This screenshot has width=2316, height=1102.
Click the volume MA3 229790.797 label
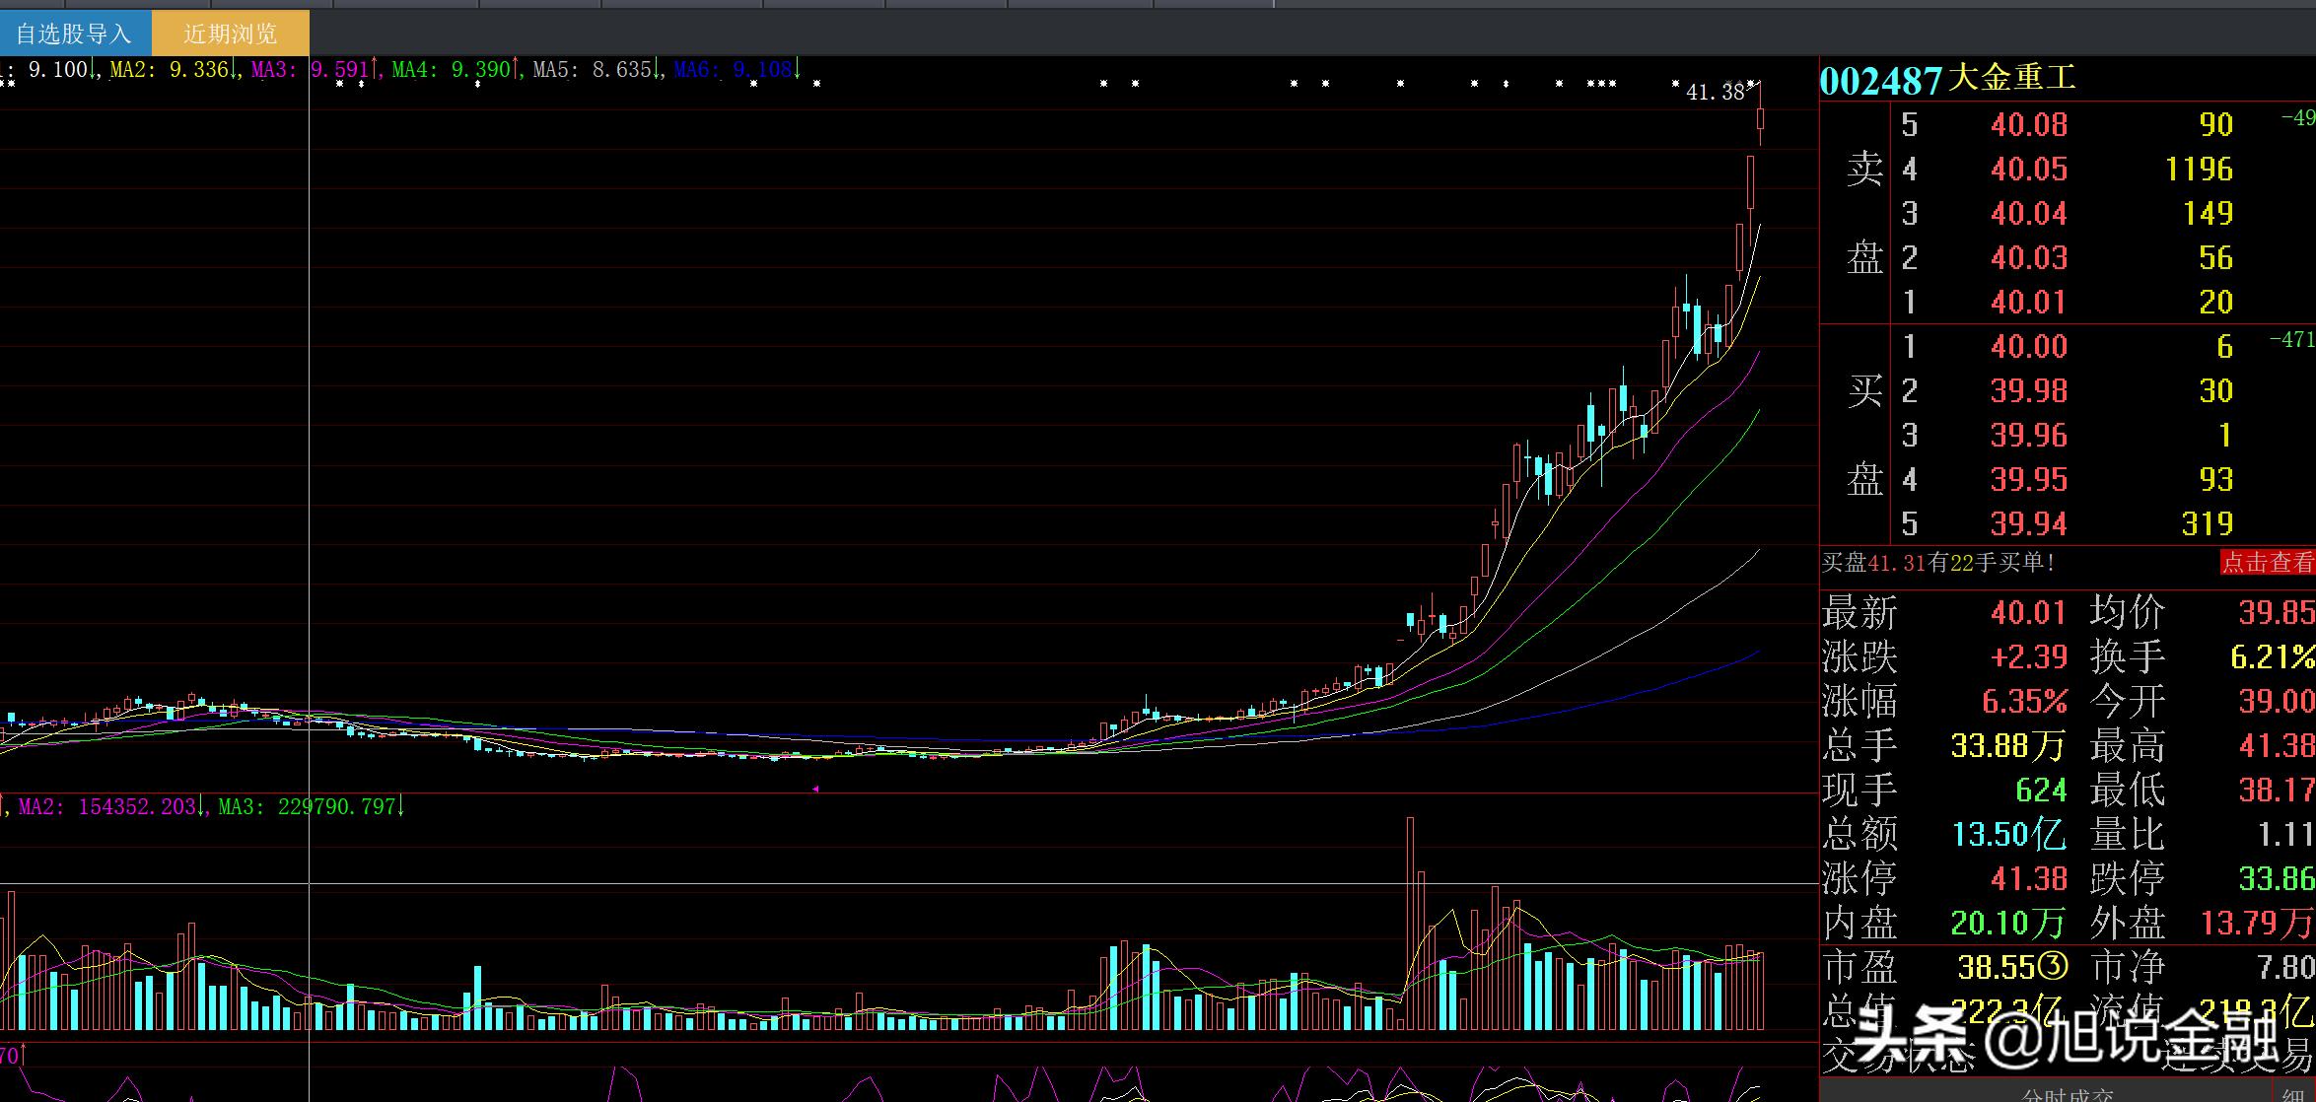(307, 807)
